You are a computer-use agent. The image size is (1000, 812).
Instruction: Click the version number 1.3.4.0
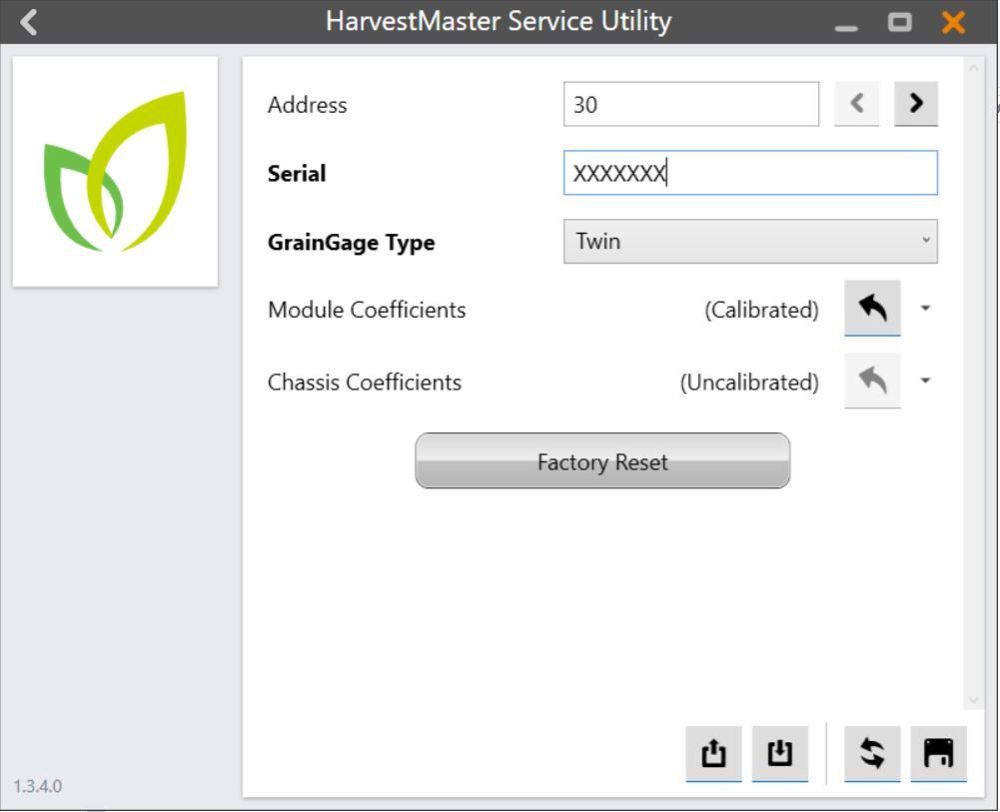38,786
